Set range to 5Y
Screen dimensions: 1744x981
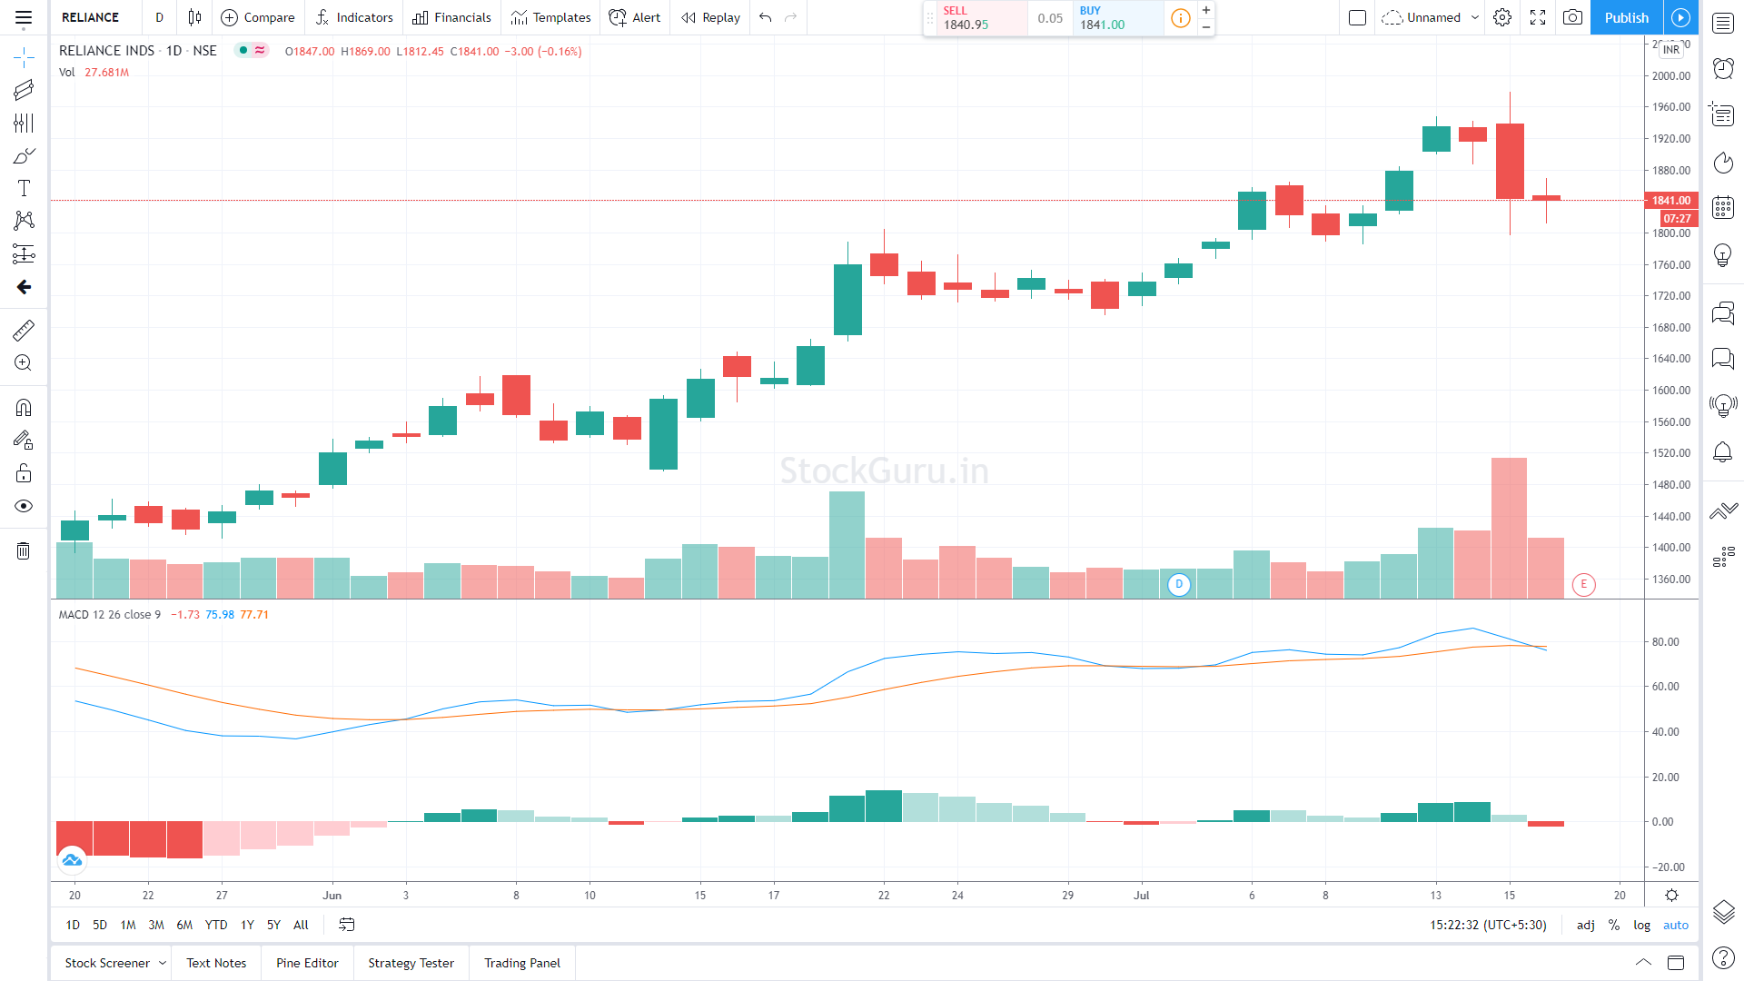point(273,925)
